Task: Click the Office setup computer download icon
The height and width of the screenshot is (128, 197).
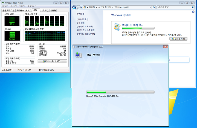Action: tap(79, 55)
